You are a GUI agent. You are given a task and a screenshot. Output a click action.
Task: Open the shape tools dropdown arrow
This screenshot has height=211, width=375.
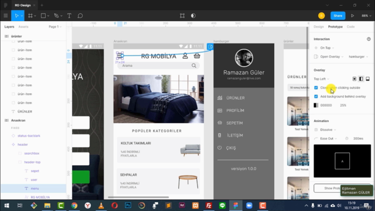point(48,16)
